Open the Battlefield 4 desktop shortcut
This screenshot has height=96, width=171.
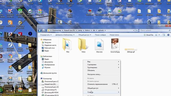[x=60, y=2]
